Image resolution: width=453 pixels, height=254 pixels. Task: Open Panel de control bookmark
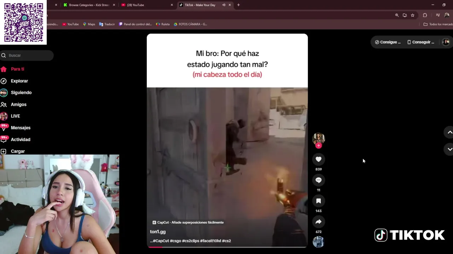(135, 24)
